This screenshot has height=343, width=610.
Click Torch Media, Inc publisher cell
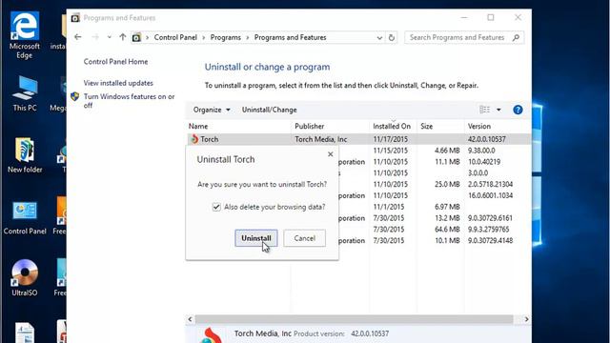[x=321, y=139]
